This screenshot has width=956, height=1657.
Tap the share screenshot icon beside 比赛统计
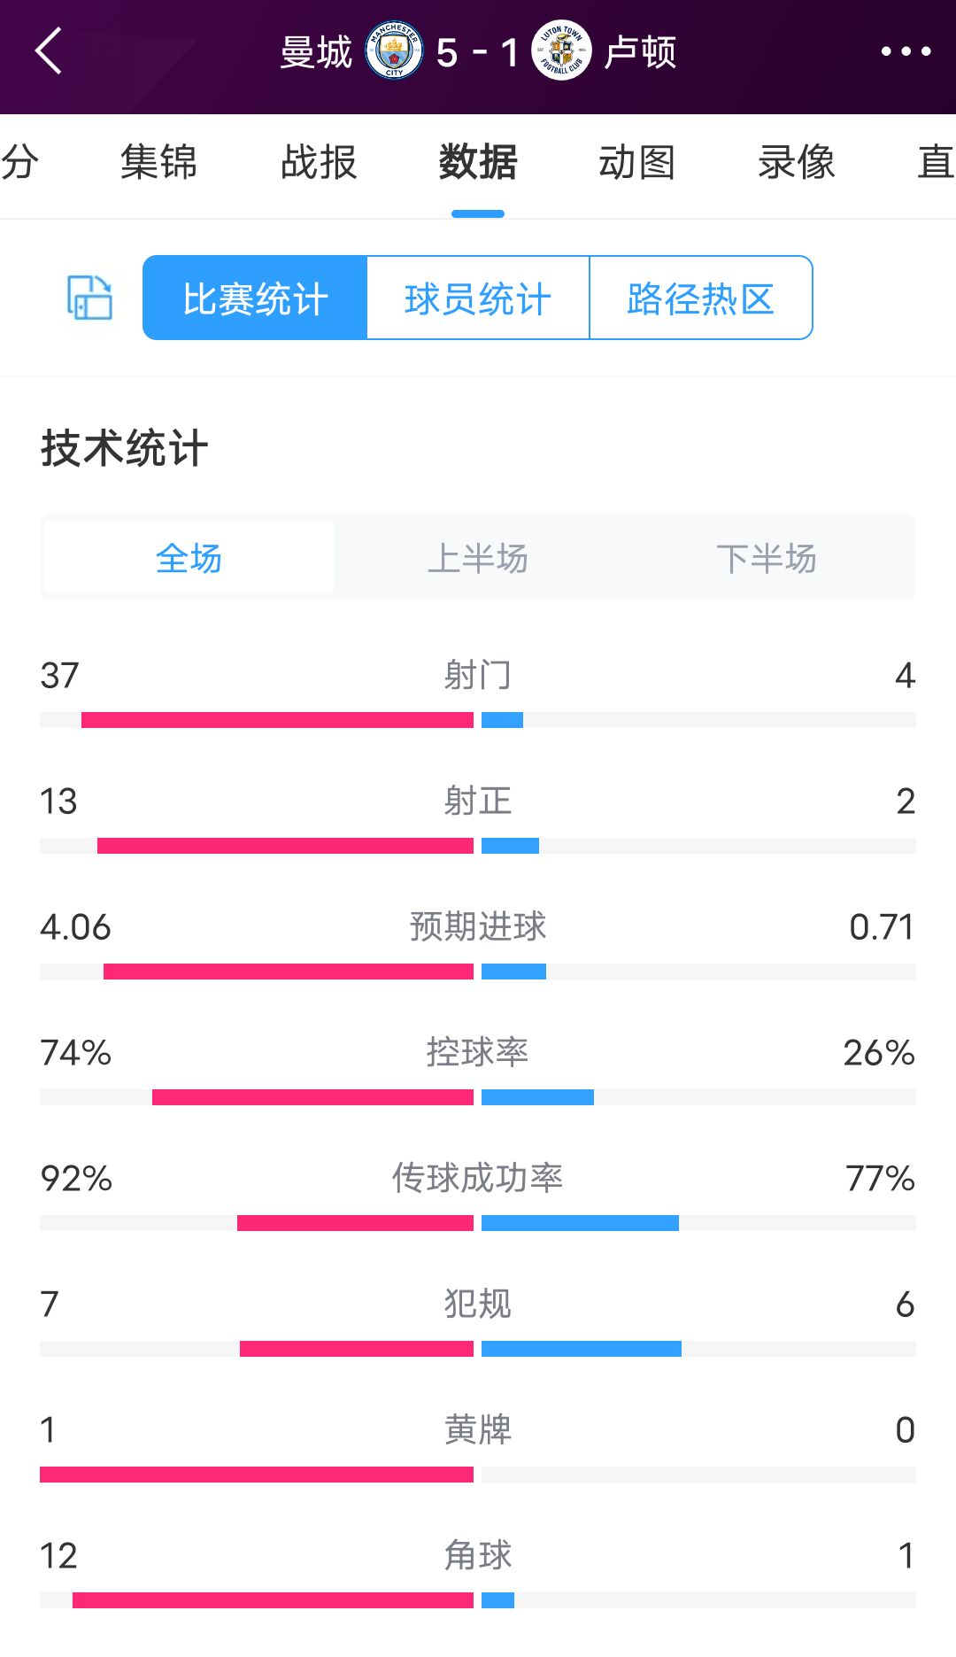pyautogui.click(x=89, y=298)
